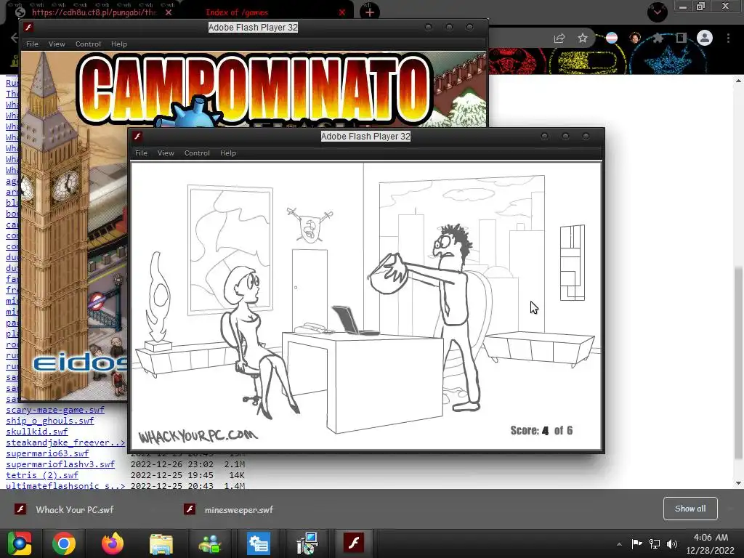Screen dimensions: 744x558
Task: Open supermario63.swf link
Action: [47, 453]
